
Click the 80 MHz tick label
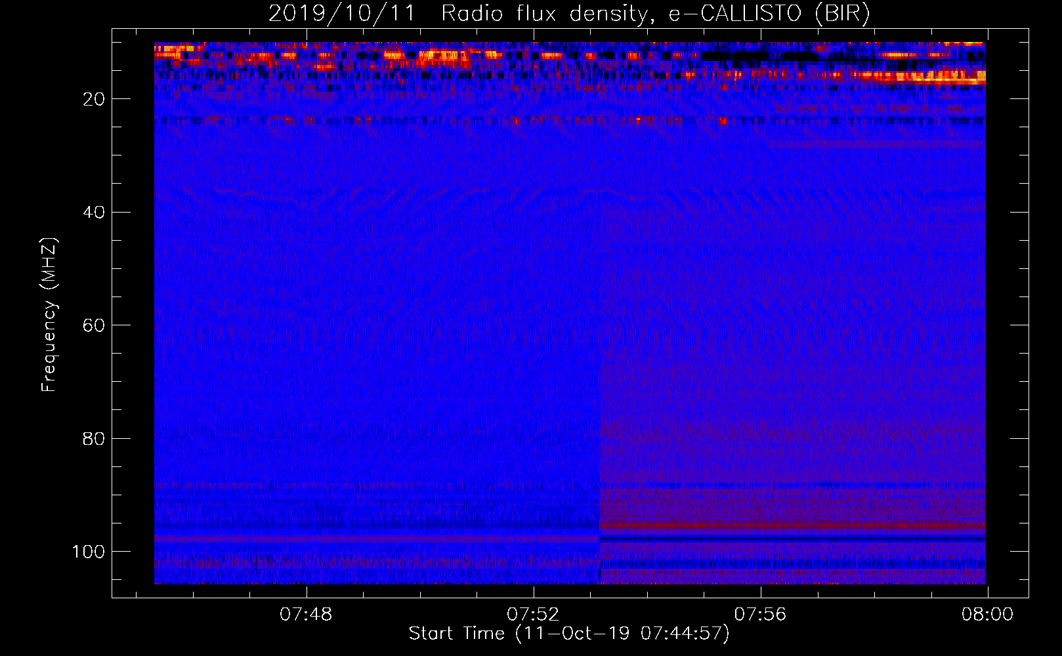tap(95, 438)
